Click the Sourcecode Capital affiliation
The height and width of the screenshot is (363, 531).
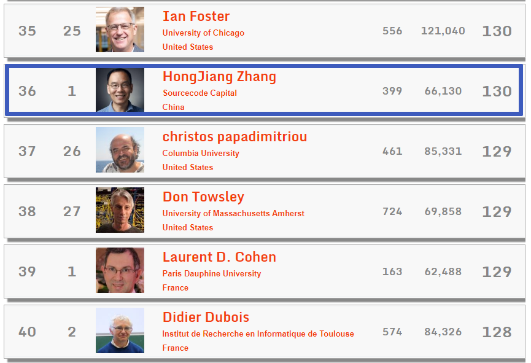[x=200, y=93]
